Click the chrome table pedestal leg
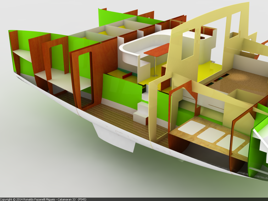The height and width of the screenshot is (201, 268). 155,66
